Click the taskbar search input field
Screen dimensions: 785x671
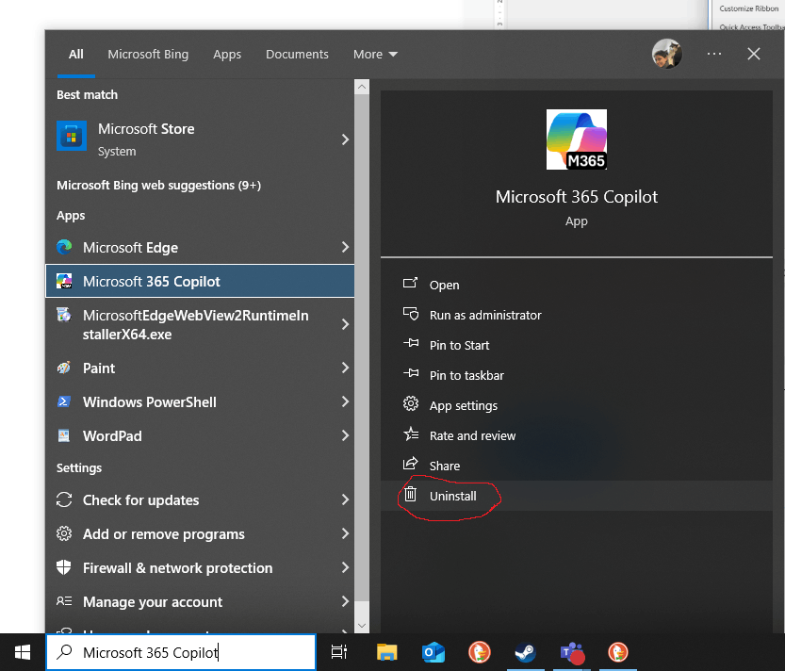(181, 652)
